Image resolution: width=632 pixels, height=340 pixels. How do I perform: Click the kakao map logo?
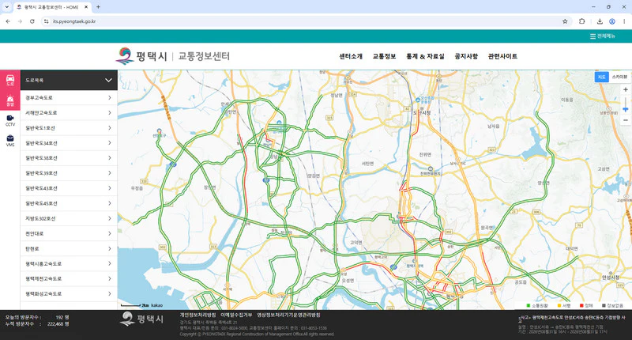(x=156, y=306)
